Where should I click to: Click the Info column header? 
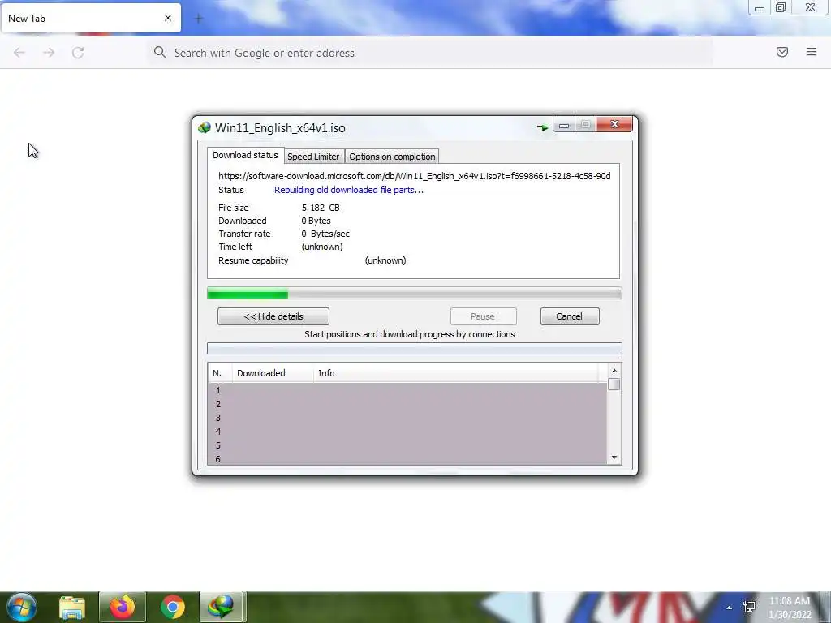456,373
